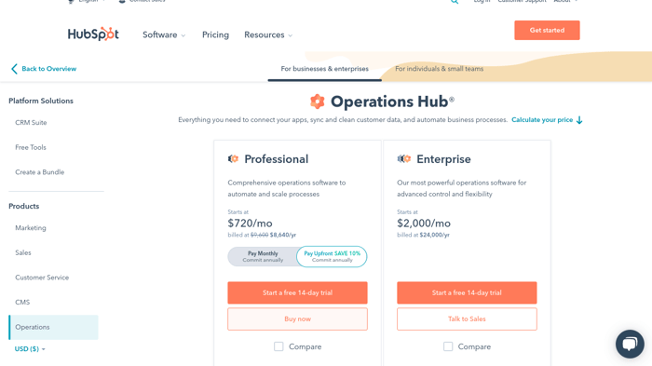Select CMS under Products
Viewport: 652px width, 366px height.
[22, 302]
